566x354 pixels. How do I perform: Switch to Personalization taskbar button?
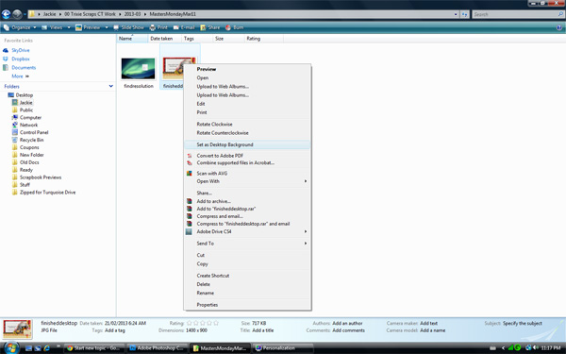coord(283,348)
